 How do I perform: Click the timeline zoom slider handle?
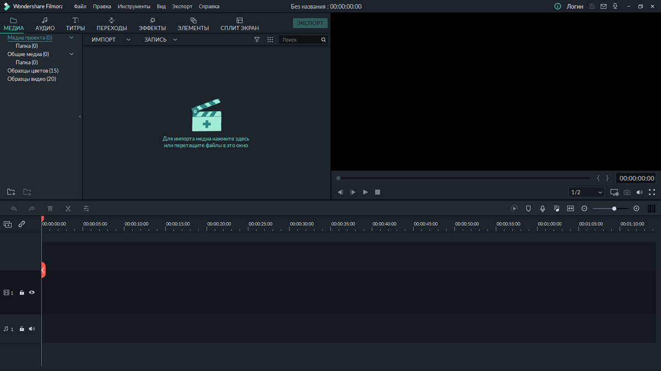point(614,209)
